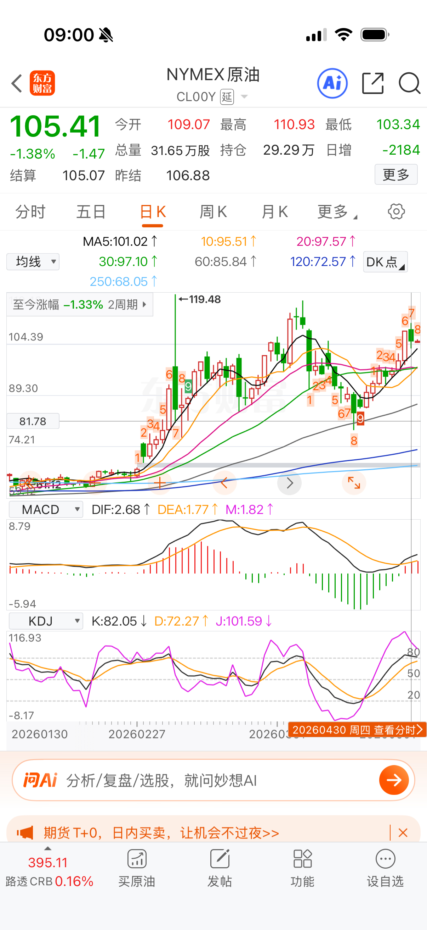Viewport: 427px width, 930px height.
Task: Tap the chart crosshair plus icon
Action: click(x=160, y=483)
